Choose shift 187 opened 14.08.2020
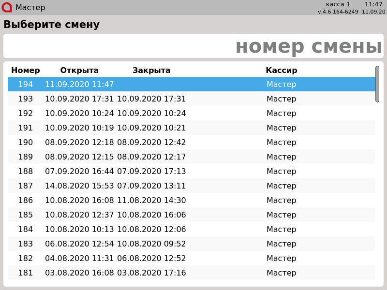The height and width of the screenshot is (290, 387). tap(191, 186)
